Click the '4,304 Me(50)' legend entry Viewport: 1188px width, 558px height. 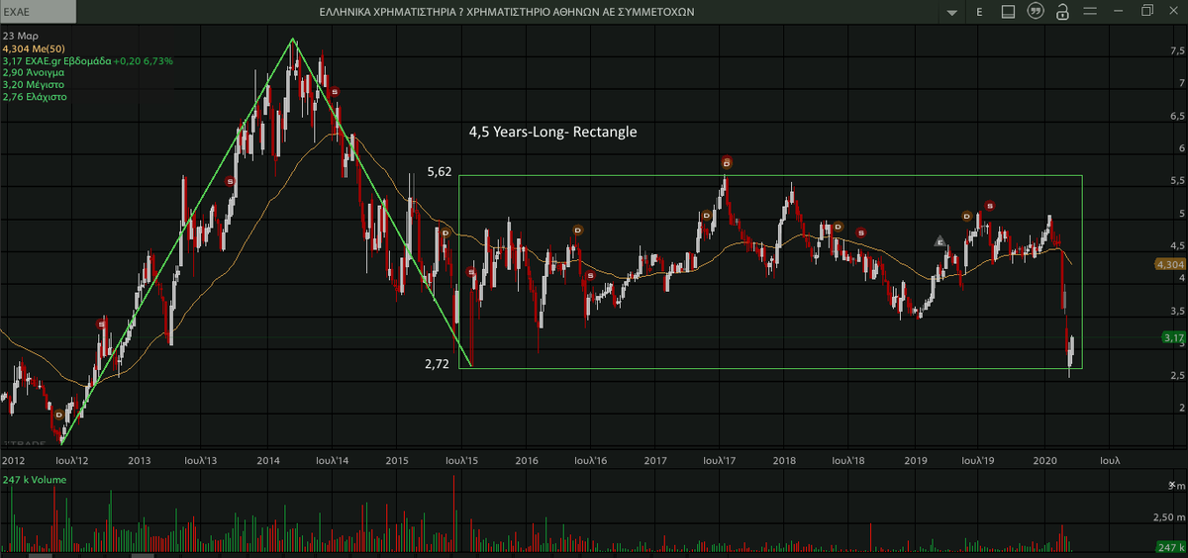click(x=34, y=47)
